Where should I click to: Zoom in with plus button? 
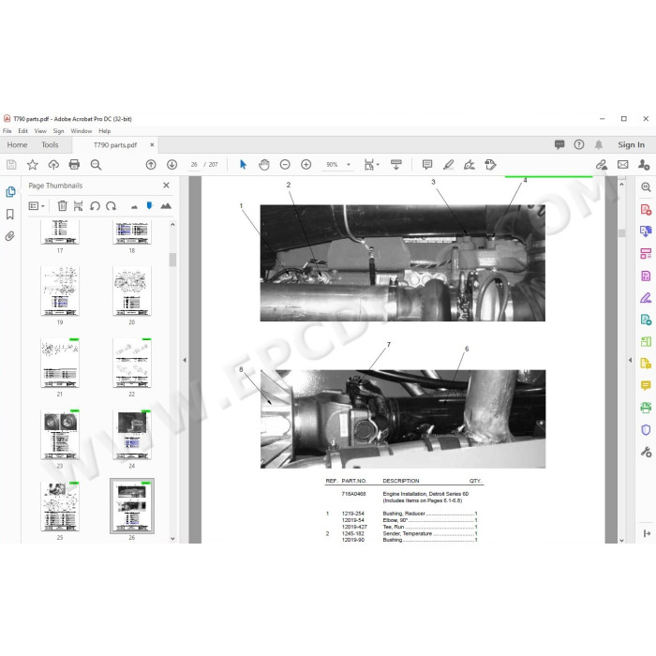point(306,165)
